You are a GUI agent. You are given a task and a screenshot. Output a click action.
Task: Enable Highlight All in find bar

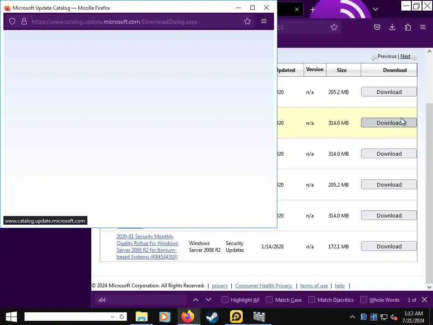click(x=225, y=300)
